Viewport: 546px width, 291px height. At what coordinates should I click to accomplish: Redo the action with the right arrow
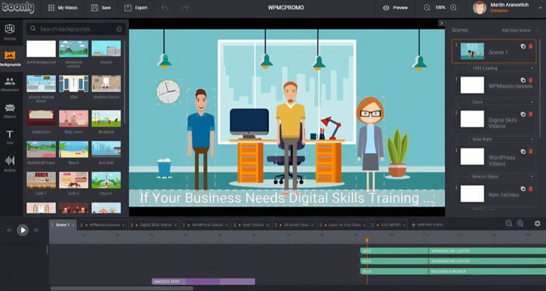[185, 8]
